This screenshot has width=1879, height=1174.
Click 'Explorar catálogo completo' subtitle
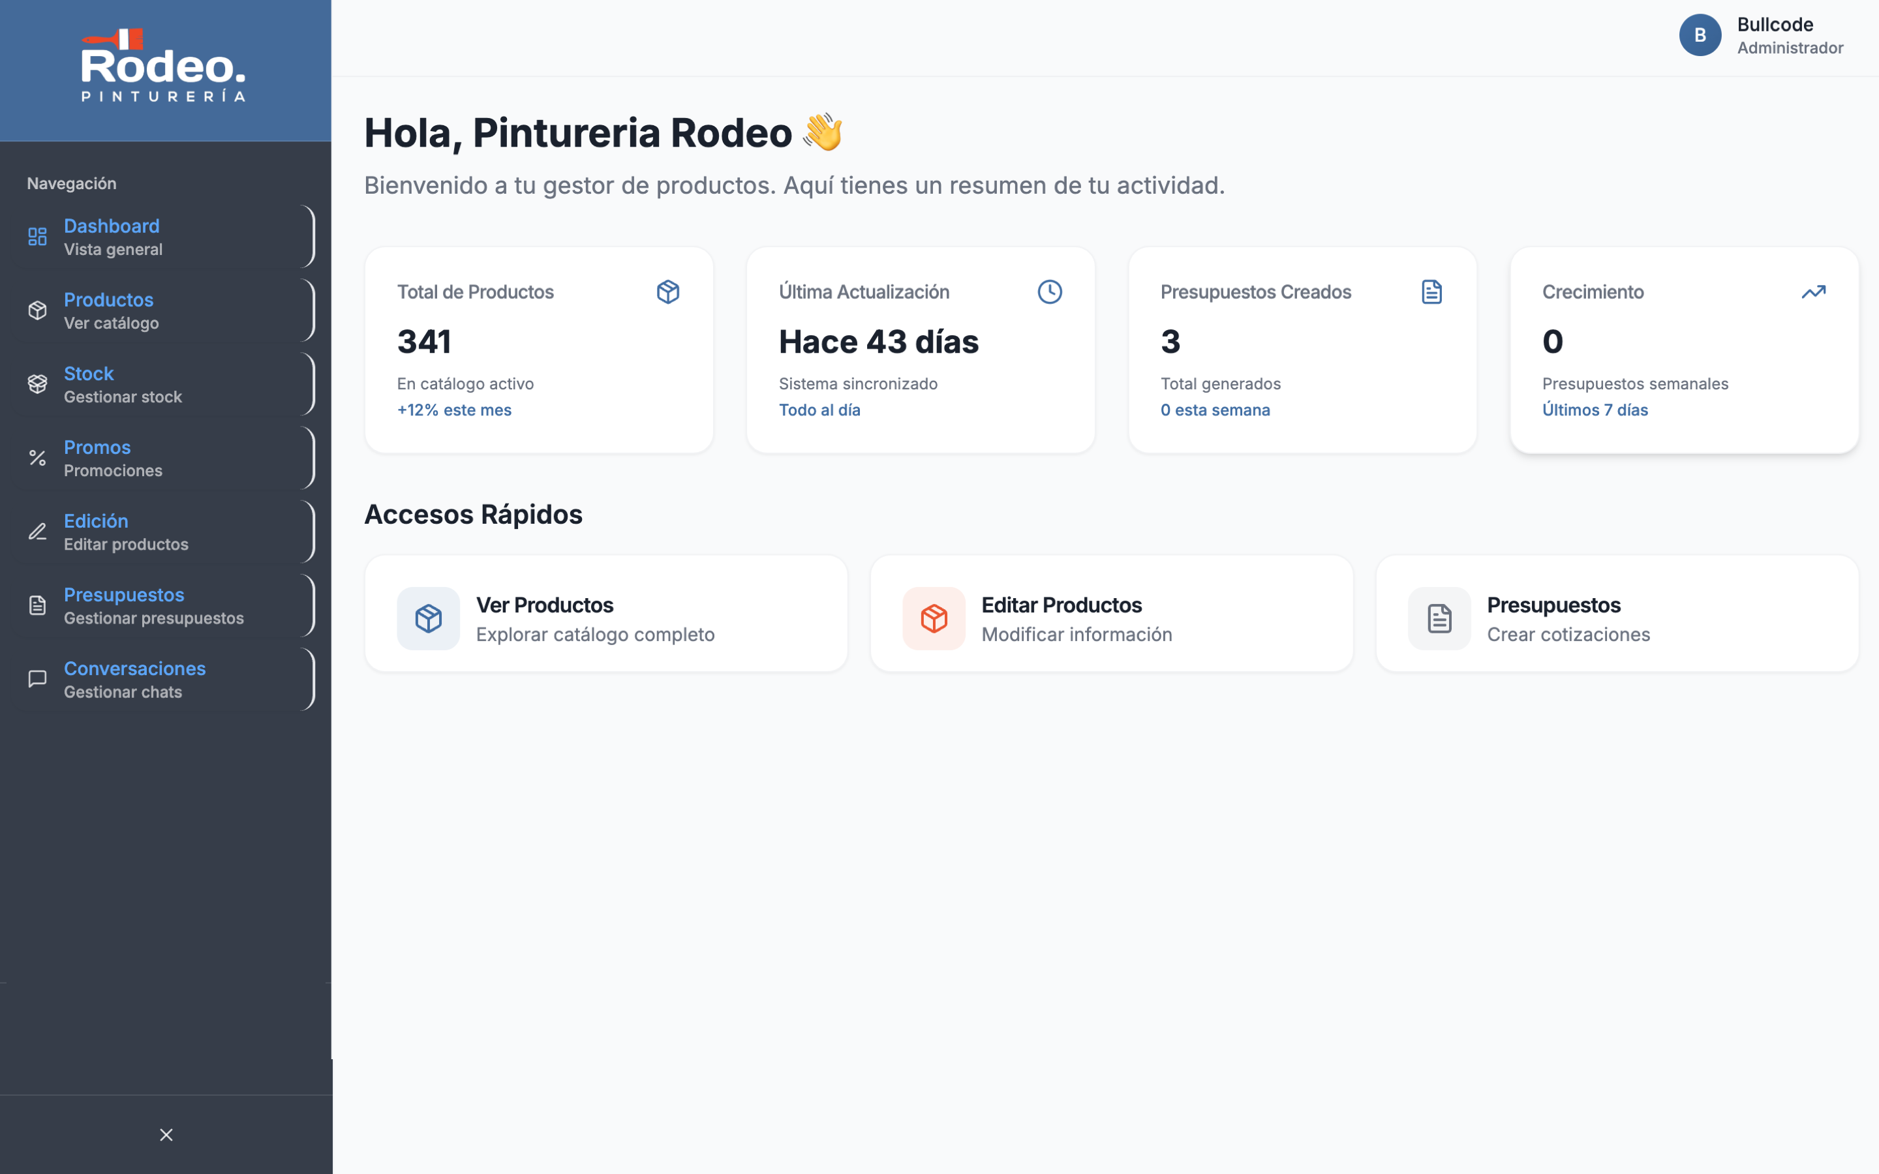tap(595, 635)
